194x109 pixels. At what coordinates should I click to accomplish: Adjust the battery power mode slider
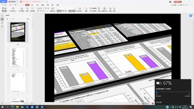pyautogui.click(x=173, y=92)
